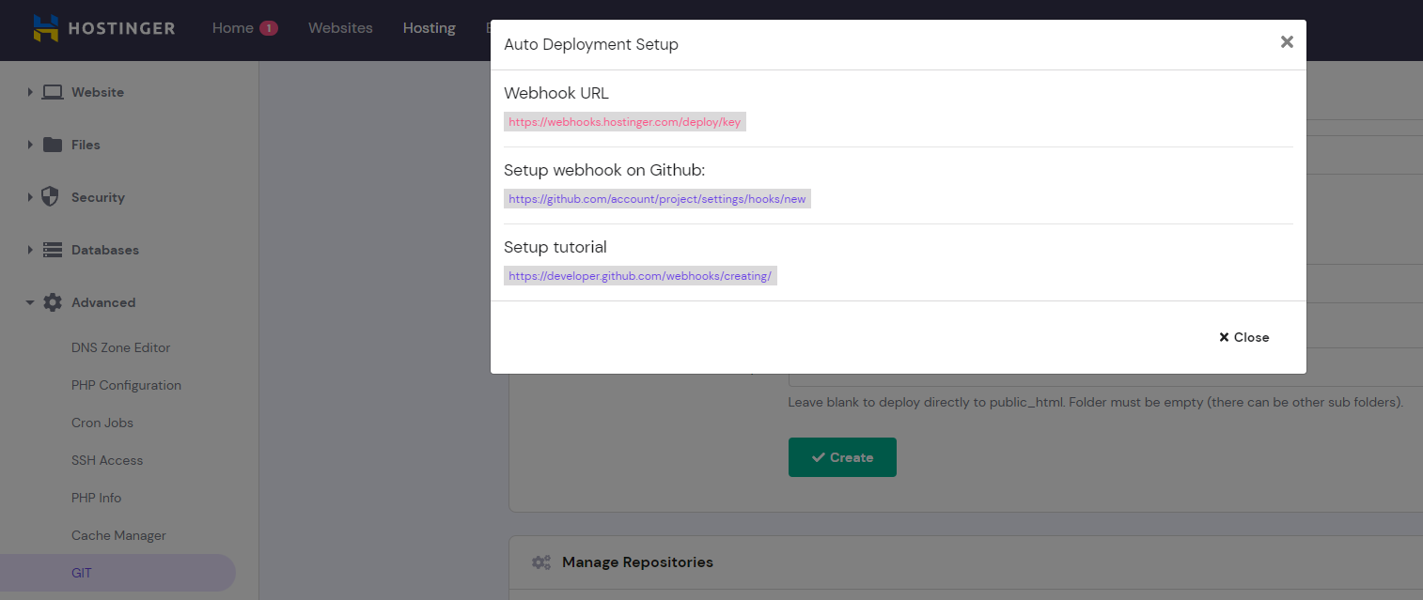Expand the Databases section arrow
Screen dimensions: 1423x600
[30, 250]
